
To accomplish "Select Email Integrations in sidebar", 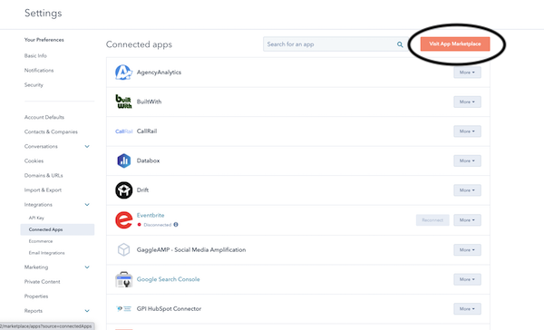I will [46, 253].
